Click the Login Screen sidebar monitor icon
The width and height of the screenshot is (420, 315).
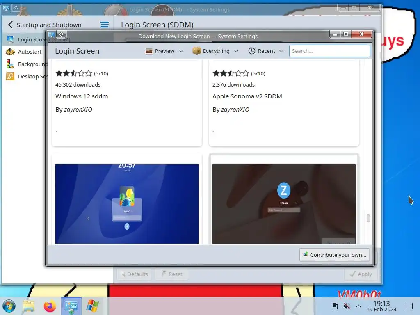point(10,39)
